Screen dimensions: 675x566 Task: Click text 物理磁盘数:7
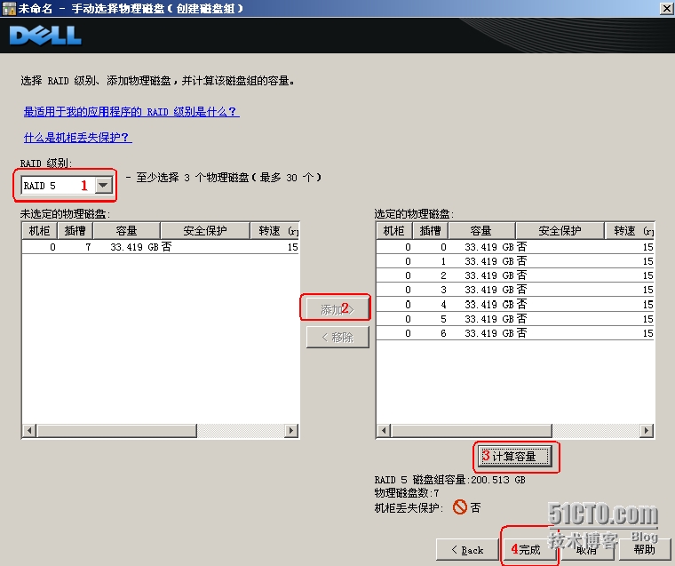[407, 493]
